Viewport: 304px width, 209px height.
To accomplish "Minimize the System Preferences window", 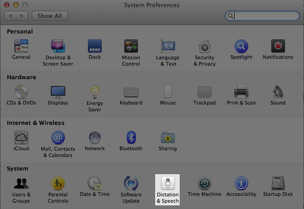I will click(x=16, y=5).
